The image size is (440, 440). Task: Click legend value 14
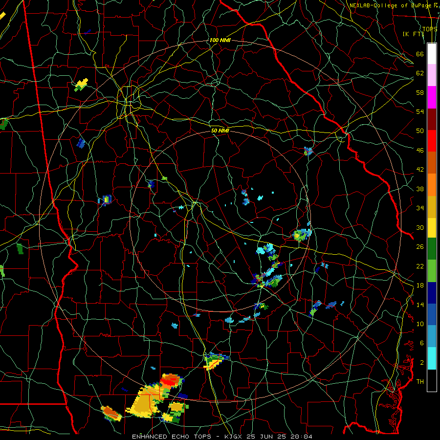[x=420, y=305]
